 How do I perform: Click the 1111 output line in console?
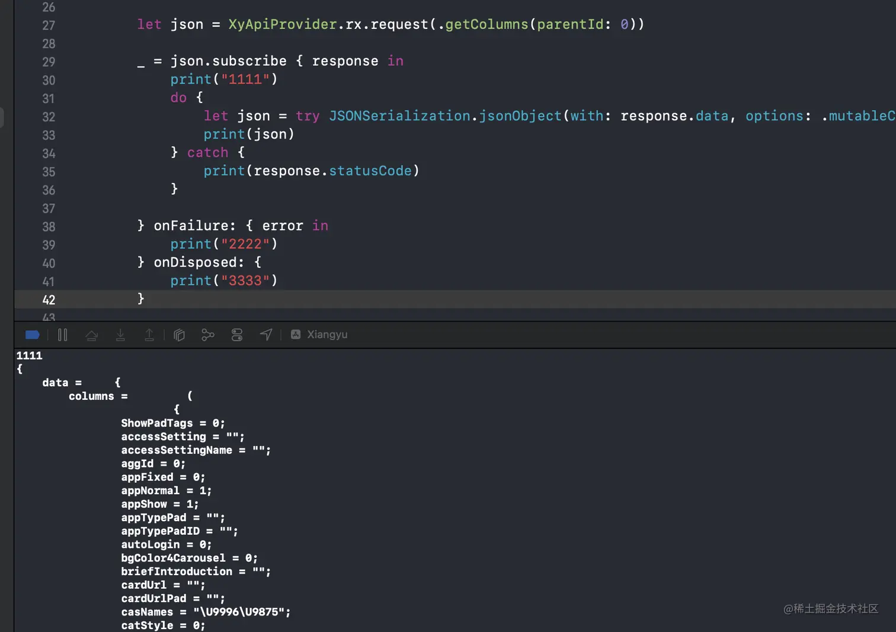pos(29,355)
